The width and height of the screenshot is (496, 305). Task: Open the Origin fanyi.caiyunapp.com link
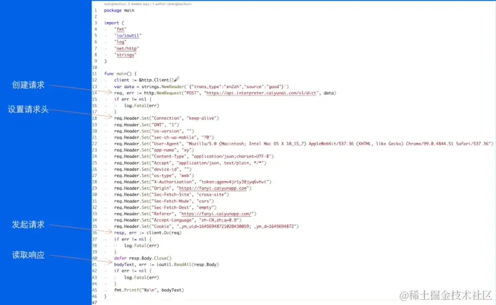pos(213,188)
